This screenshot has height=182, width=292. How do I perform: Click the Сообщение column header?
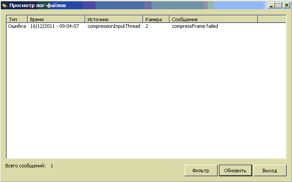213,20
